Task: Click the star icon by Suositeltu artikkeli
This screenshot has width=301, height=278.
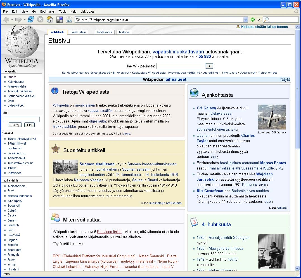Action: [56, 149]
